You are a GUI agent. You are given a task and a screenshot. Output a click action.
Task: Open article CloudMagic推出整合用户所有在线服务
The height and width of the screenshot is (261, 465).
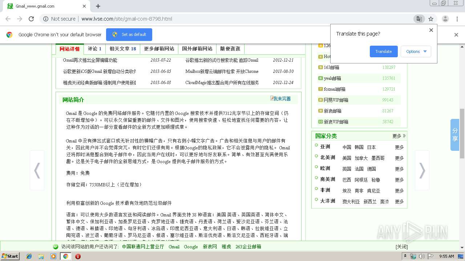[222, 83]
